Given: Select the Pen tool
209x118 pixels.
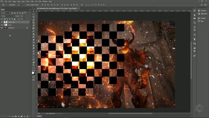Looking at the screenshot, I should point(33,51).
